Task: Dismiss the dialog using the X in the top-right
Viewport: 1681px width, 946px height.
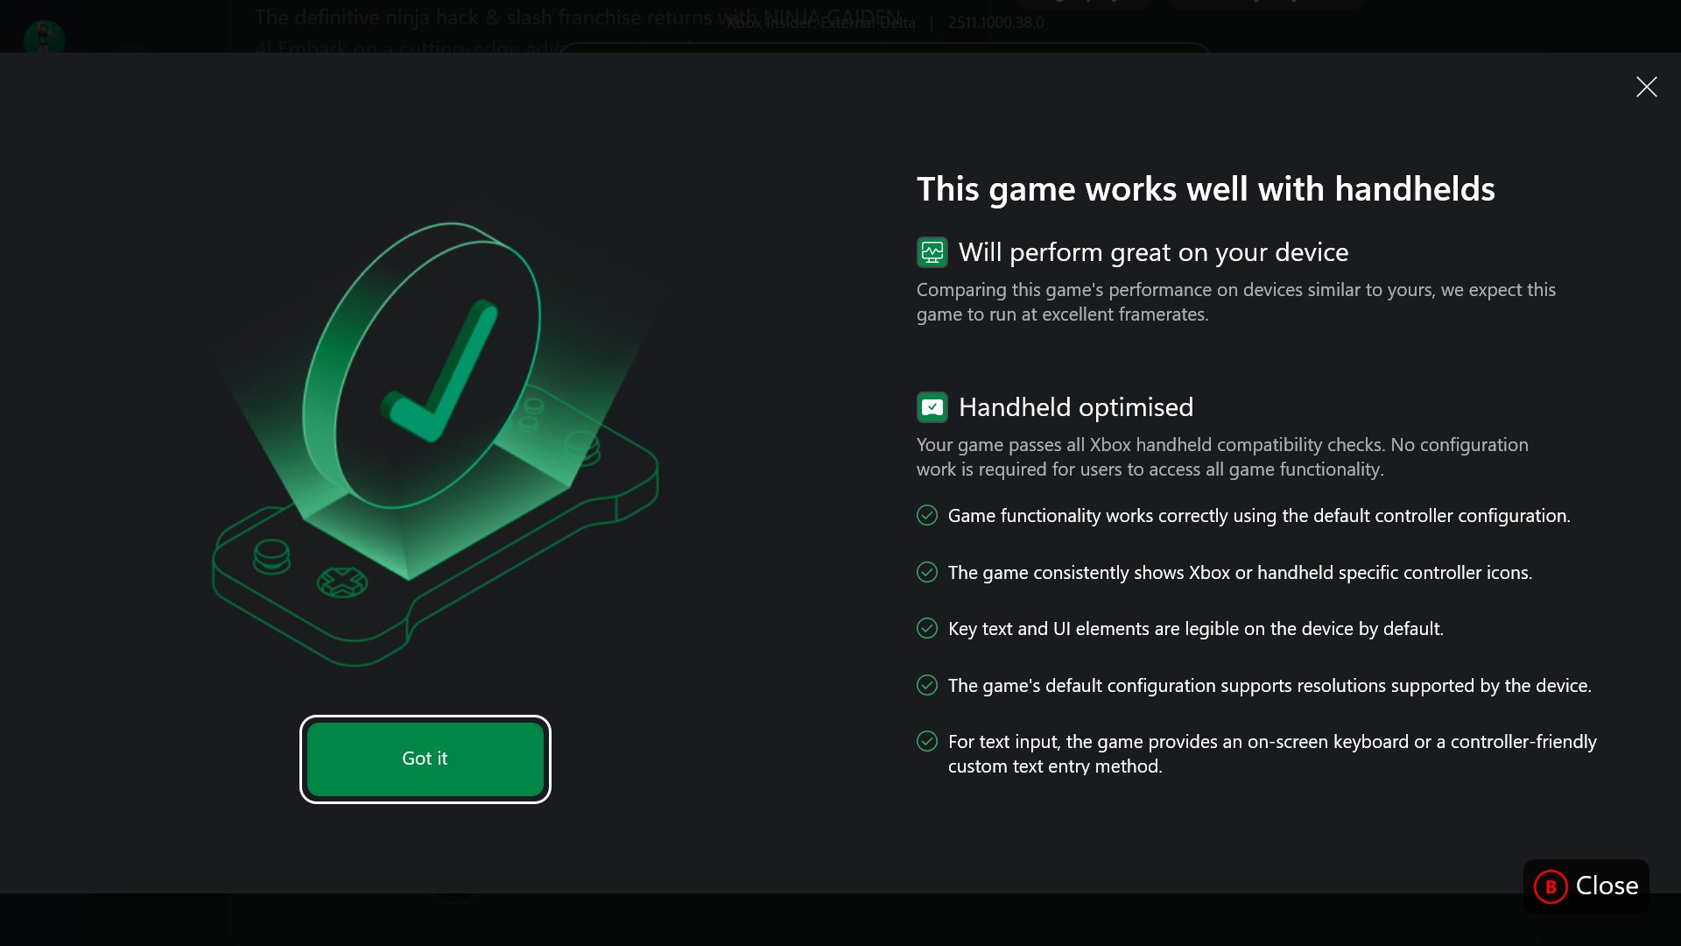Action: coord(1647,87)
